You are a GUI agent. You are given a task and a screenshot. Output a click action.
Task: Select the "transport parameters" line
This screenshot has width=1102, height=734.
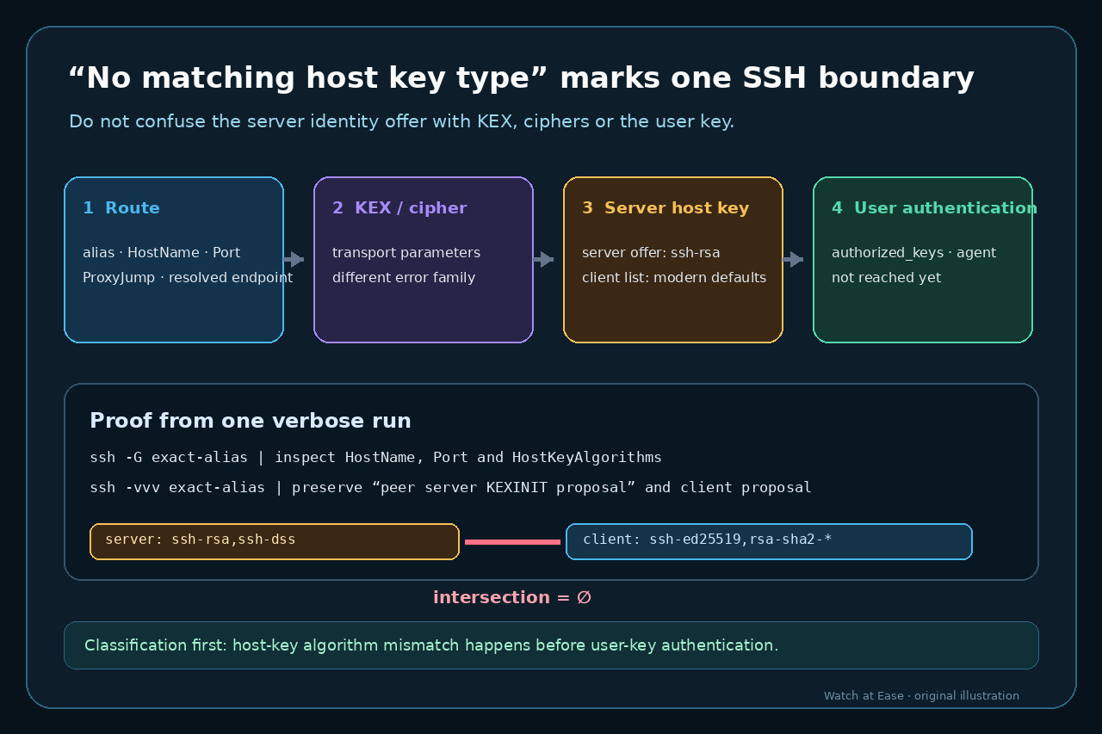[406, 253]
